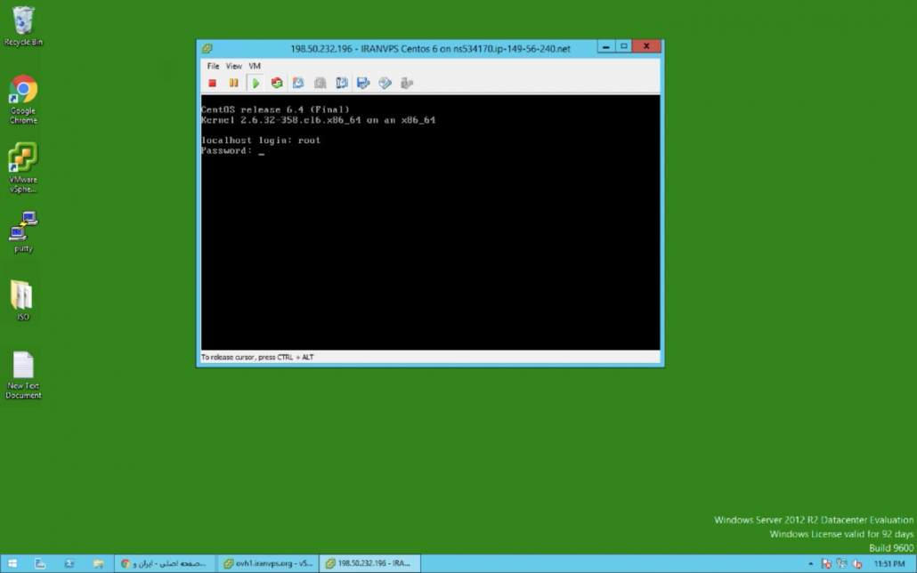
Task: Take a VM snapshot from the toolbar
Action: click(298, 83)
